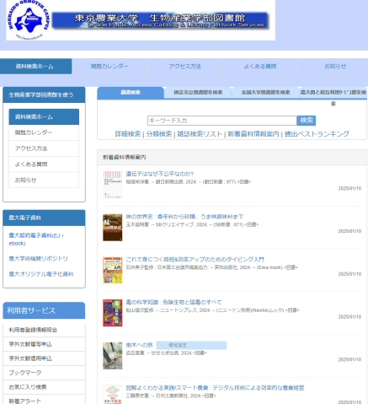Click the 味の世界史 cover thumbnail
Image resolution: width=368 pixels, height=404 pixels.
pyautogui.click(x=112, y=228)
